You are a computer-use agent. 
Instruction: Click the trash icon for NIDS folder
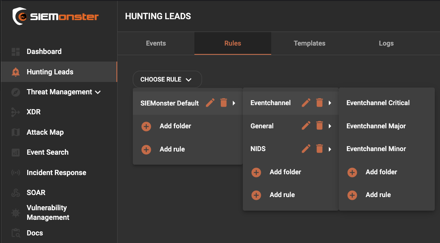click(319, 149)
